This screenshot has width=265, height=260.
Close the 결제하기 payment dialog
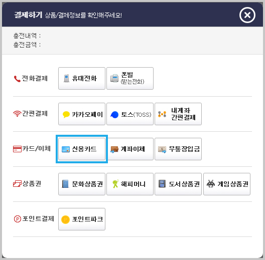pos(247,15)
